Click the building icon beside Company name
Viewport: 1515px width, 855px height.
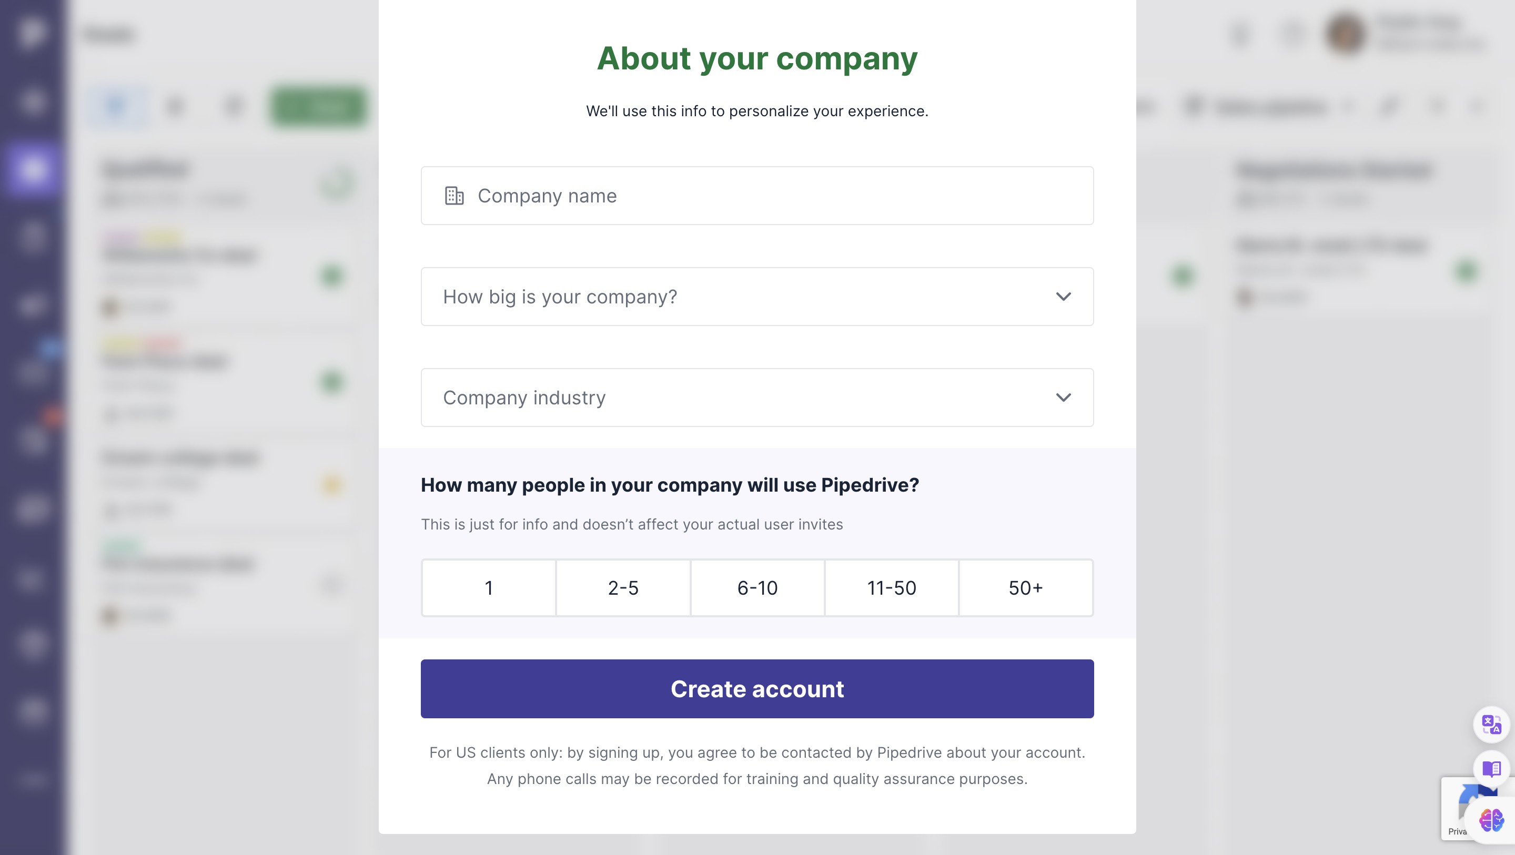click(454, 196)
